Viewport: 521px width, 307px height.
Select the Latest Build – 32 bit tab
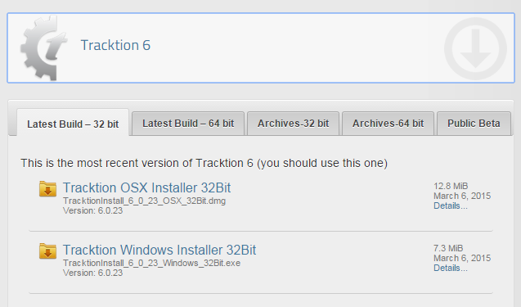point(73,124)
